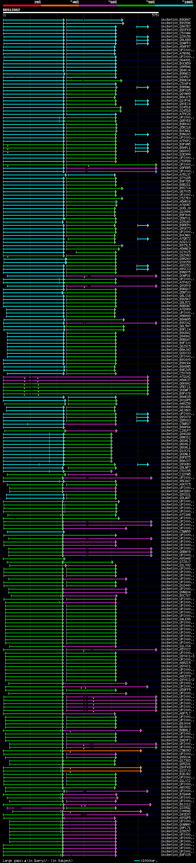Select hit UniRef100_Q9XFK9
Screen dimensions: 196x863
tap(175, 30)
